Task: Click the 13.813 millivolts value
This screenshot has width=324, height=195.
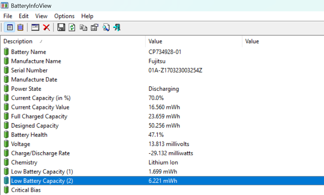Action: pyautogui.click(x=169, y=144)
